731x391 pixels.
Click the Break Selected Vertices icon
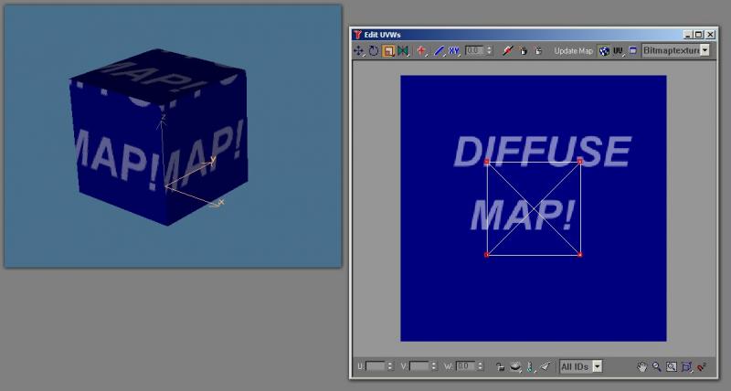tap(508, 51)
